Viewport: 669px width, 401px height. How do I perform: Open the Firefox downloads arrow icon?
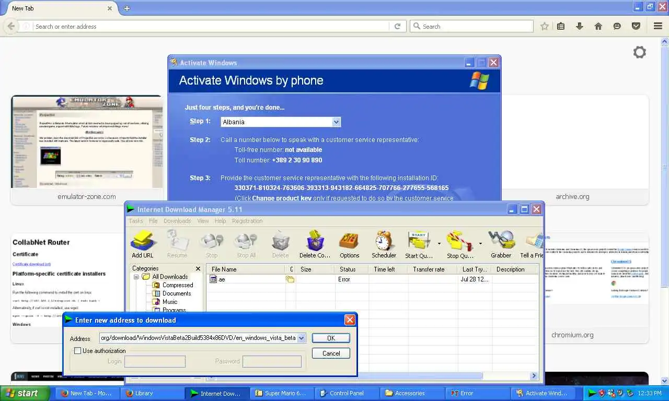[580, 26]
